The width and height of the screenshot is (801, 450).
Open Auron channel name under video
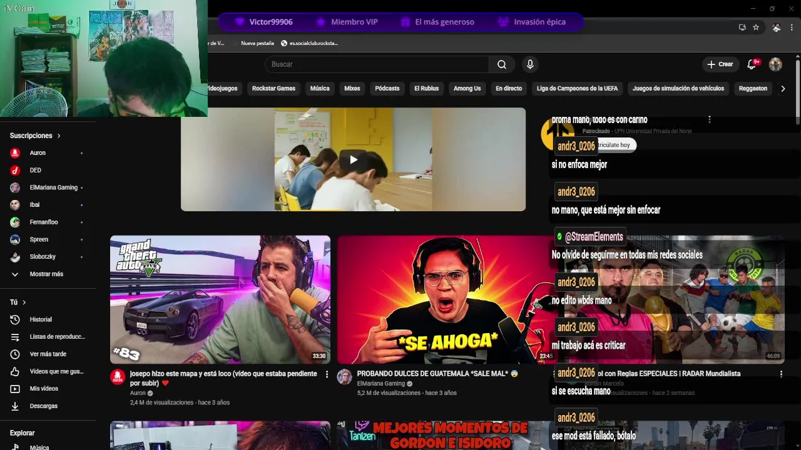[x=138, y=393]
